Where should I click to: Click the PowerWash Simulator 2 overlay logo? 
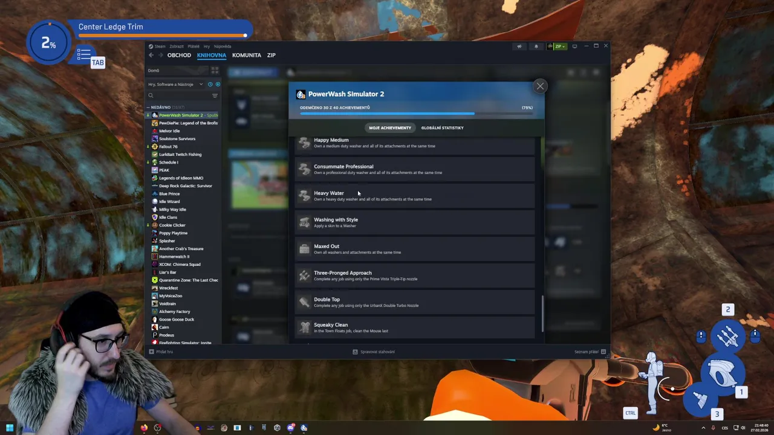click(x=301, y=94)
